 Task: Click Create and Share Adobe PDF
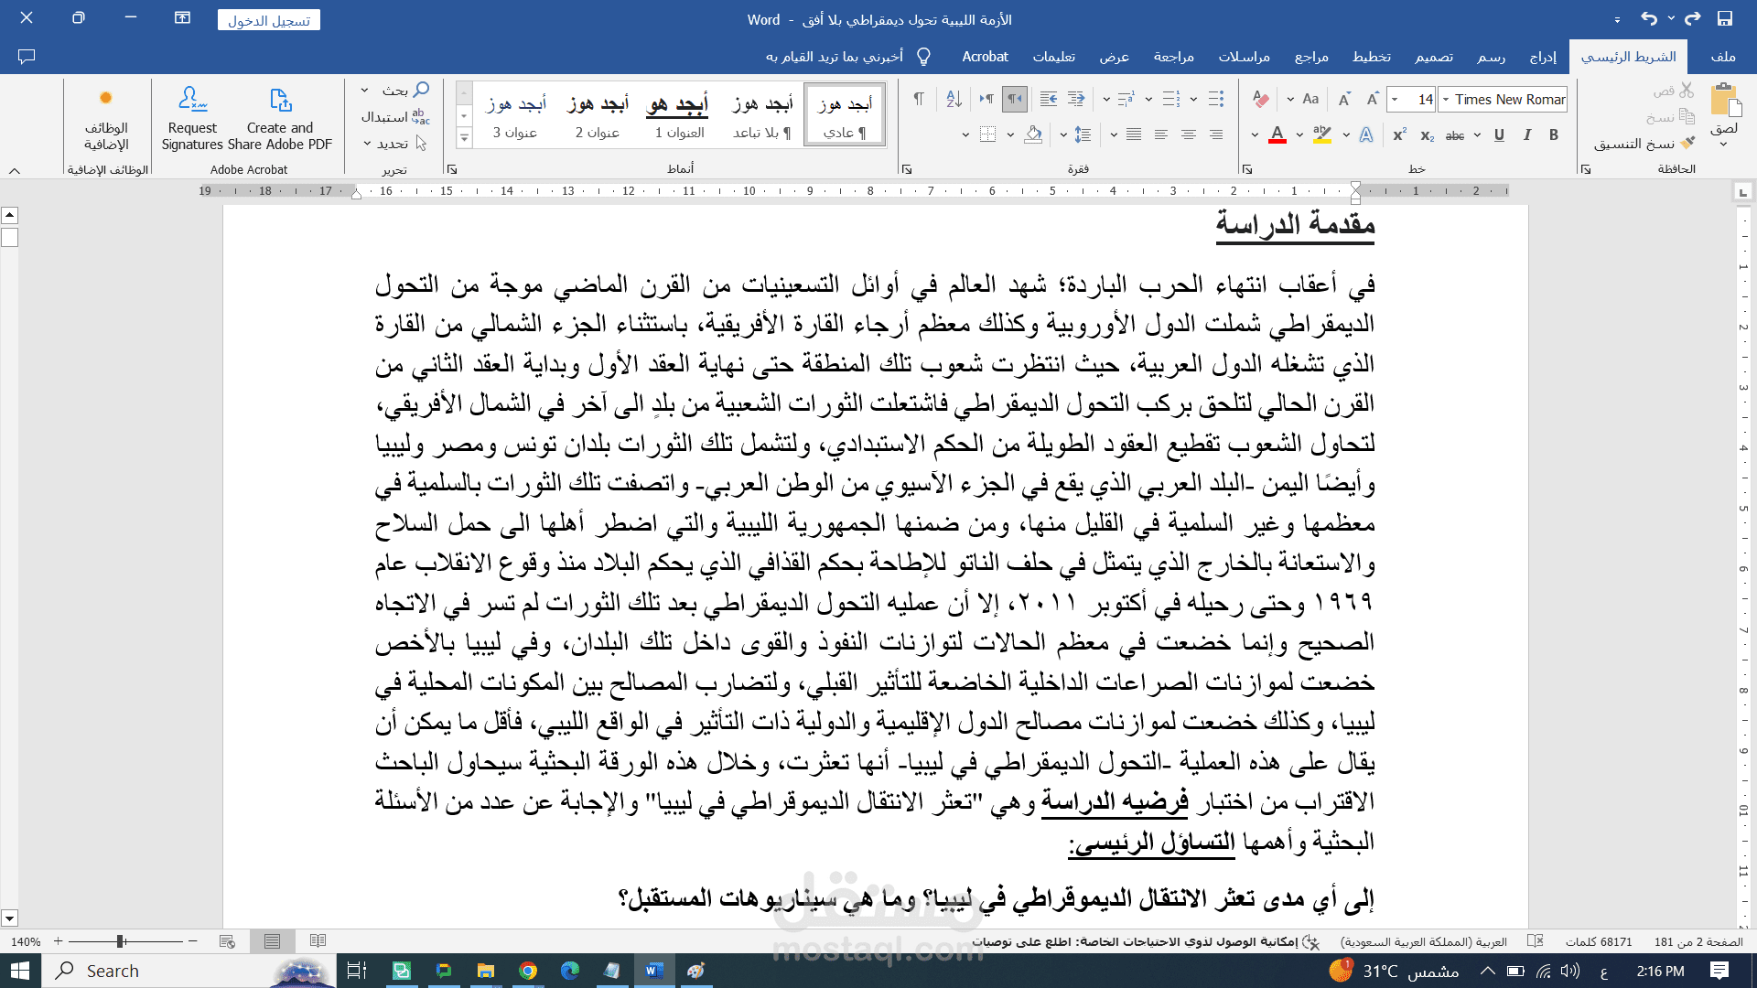(x=280, y=119)
